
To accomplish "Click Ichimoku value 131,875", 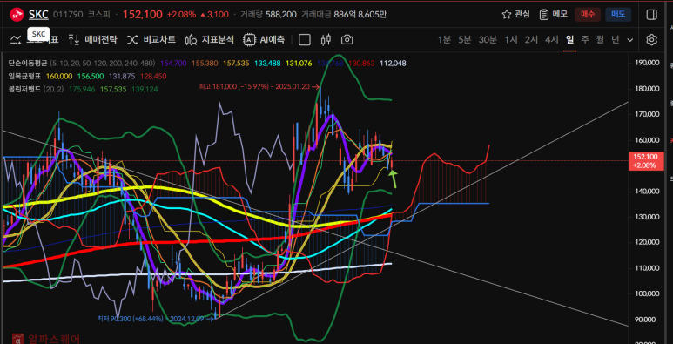I will [122, 76].
